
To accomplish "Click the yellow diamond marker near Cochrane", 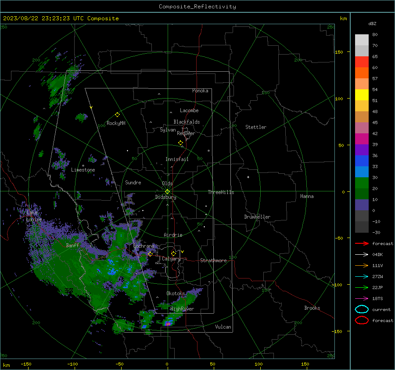I will (150, 254).
